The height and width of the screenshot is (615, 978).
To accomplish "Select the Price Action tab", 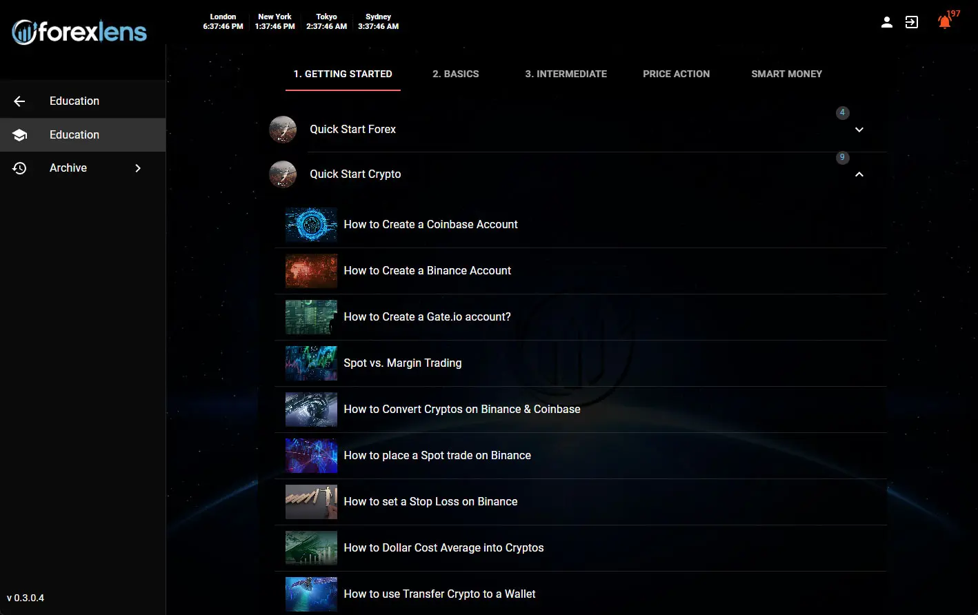I will [676, 74].
